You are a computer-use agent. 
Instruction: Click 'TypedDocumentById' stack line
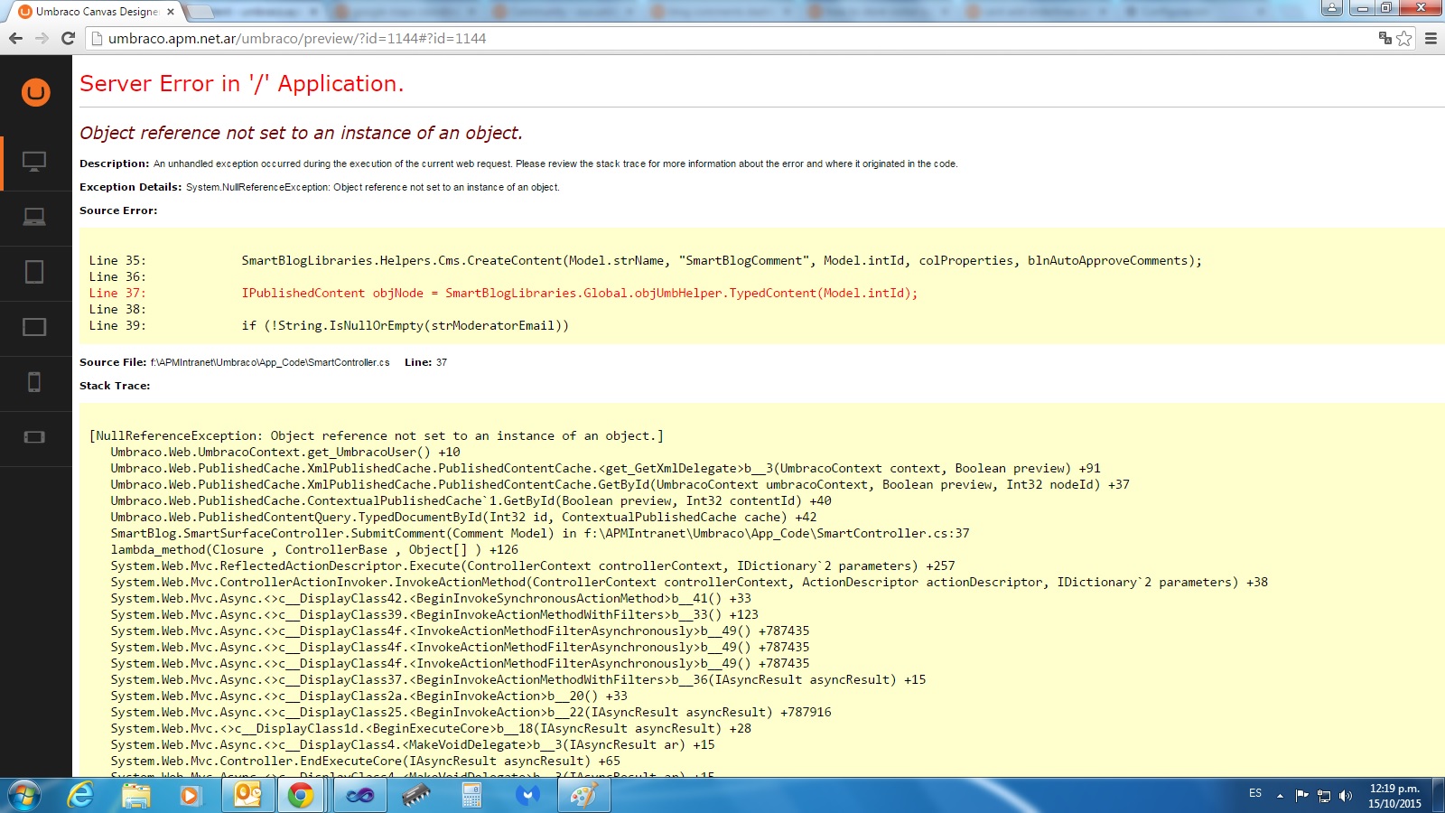463,517
